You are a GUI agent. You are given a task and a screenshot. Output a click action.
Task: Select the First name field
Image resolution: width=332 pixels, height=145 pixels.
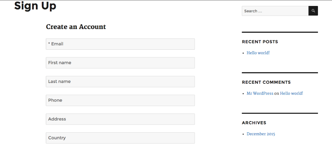[120, 63]
